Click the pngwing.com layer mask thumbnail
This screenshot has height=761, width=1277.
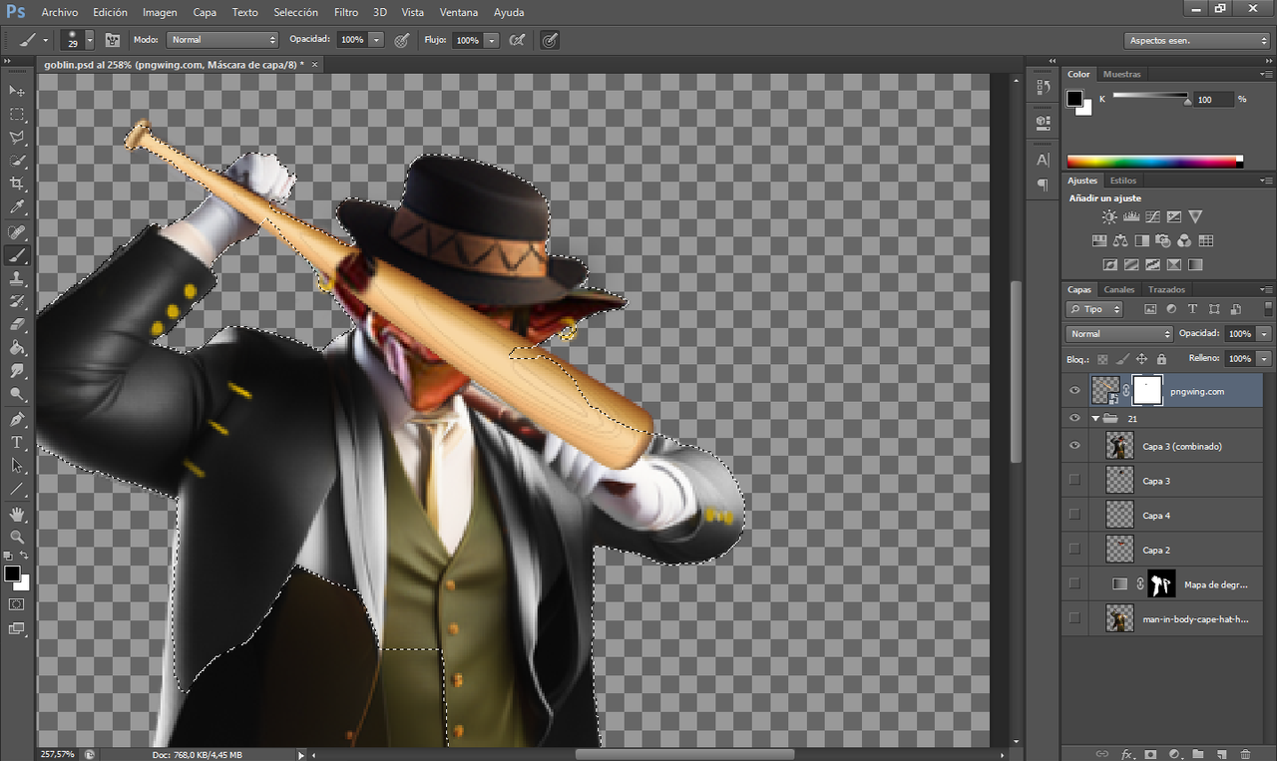tap(1148, 391)
